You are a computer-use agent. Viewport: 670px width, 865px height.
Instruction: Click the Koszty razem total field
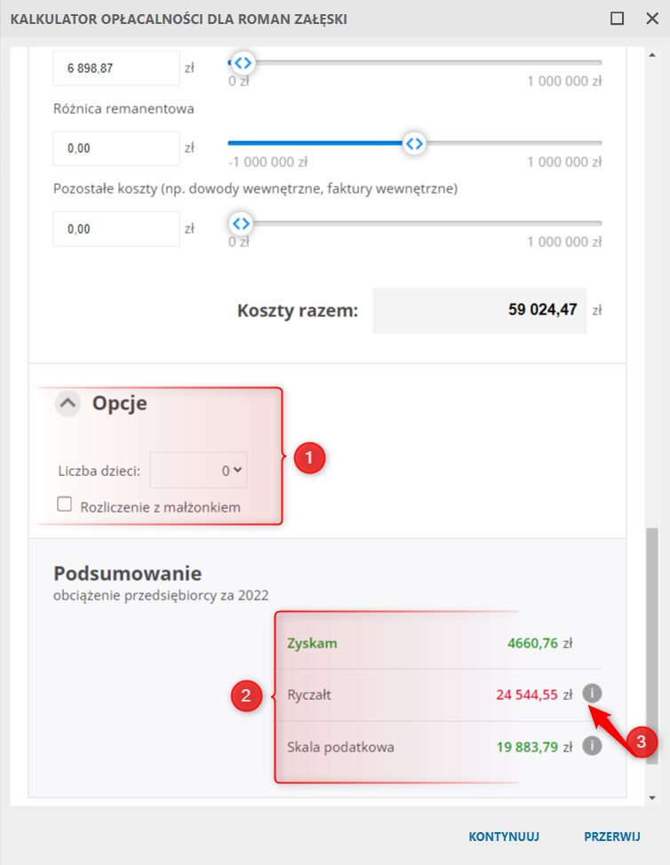pyautogui.click(x=479, y=310)
